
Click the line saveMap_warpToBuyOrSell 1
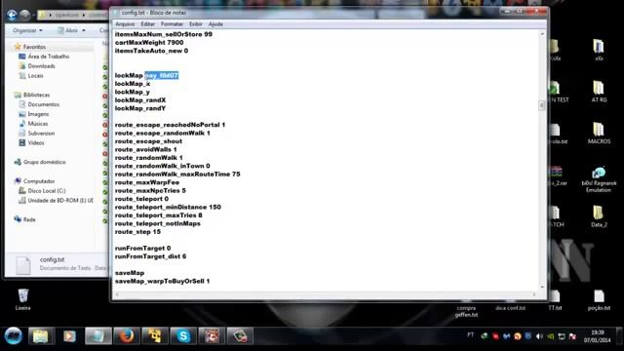163,281
